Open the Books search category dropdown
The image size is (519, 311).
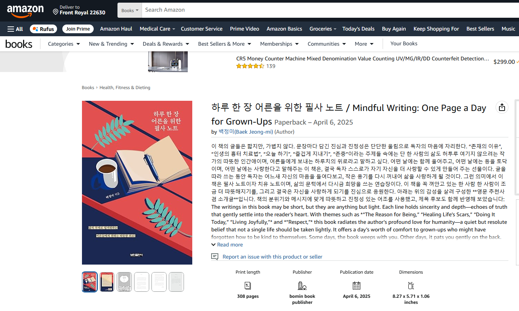130,10
